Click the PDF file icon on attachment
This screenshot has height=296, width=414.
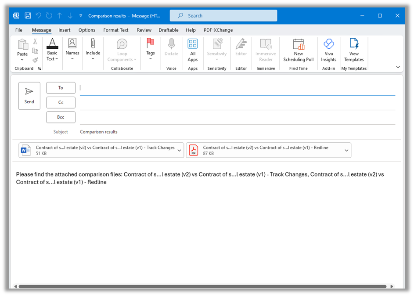(193, 150)
